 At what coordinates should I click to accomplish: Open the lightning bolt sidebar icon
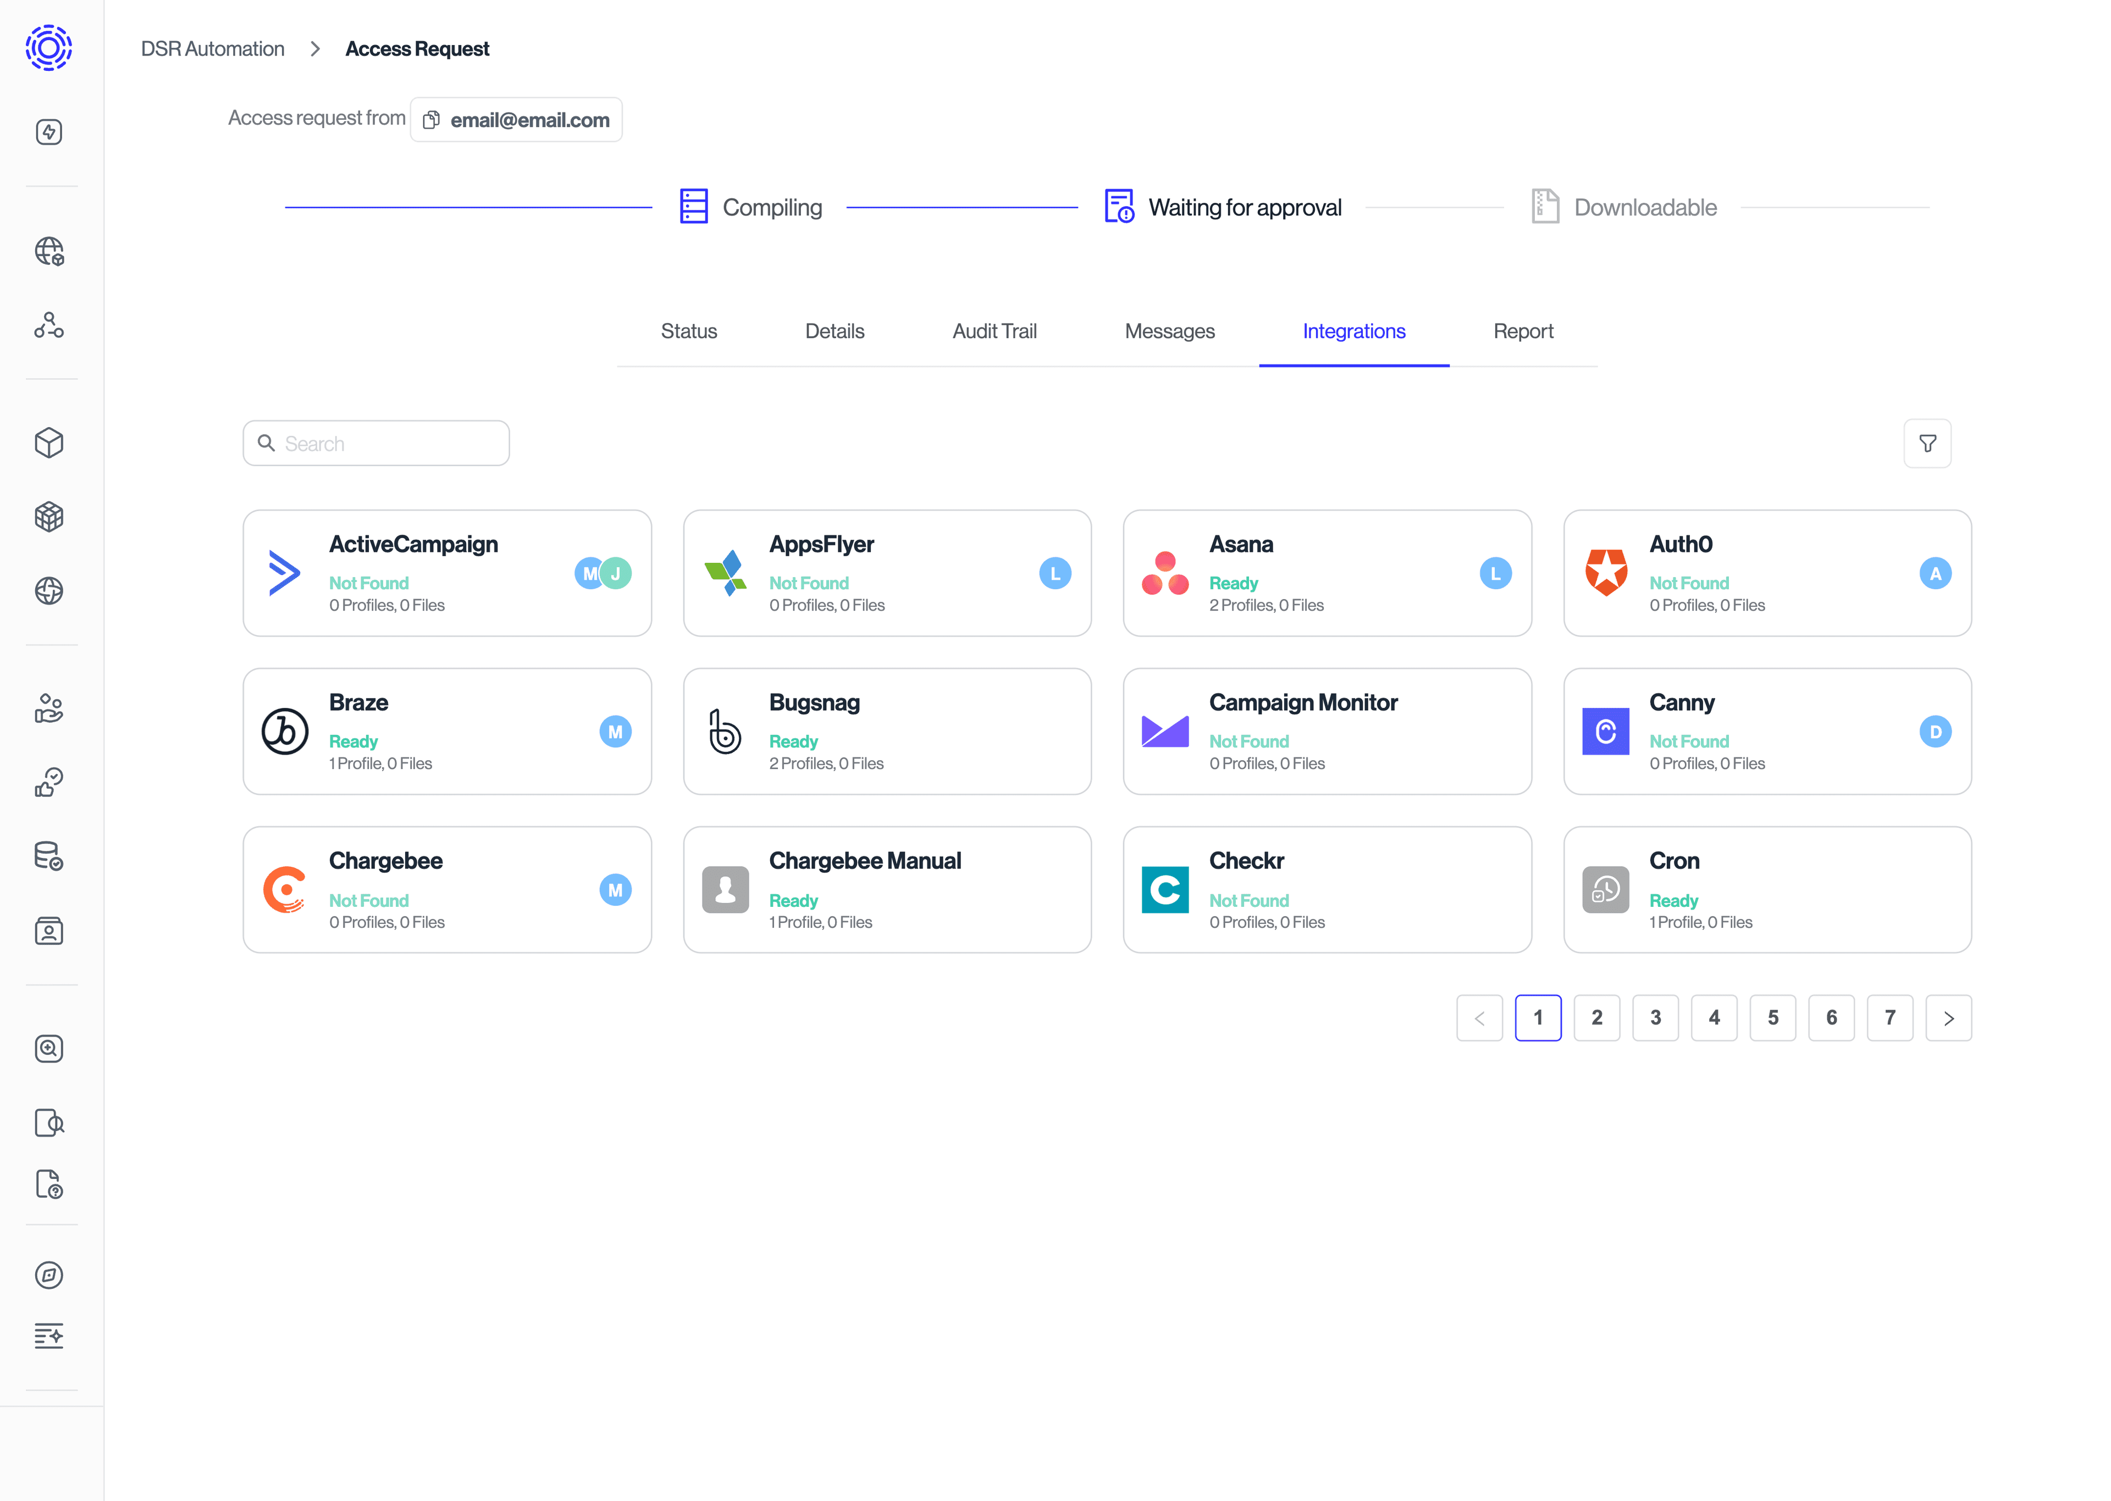49,132
